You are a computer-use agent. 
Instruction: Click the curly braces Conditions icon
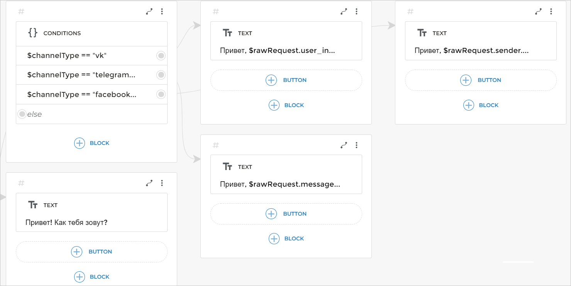pos(33,33)
